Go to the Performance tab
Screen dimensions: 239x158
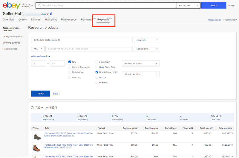coord(69,19)
